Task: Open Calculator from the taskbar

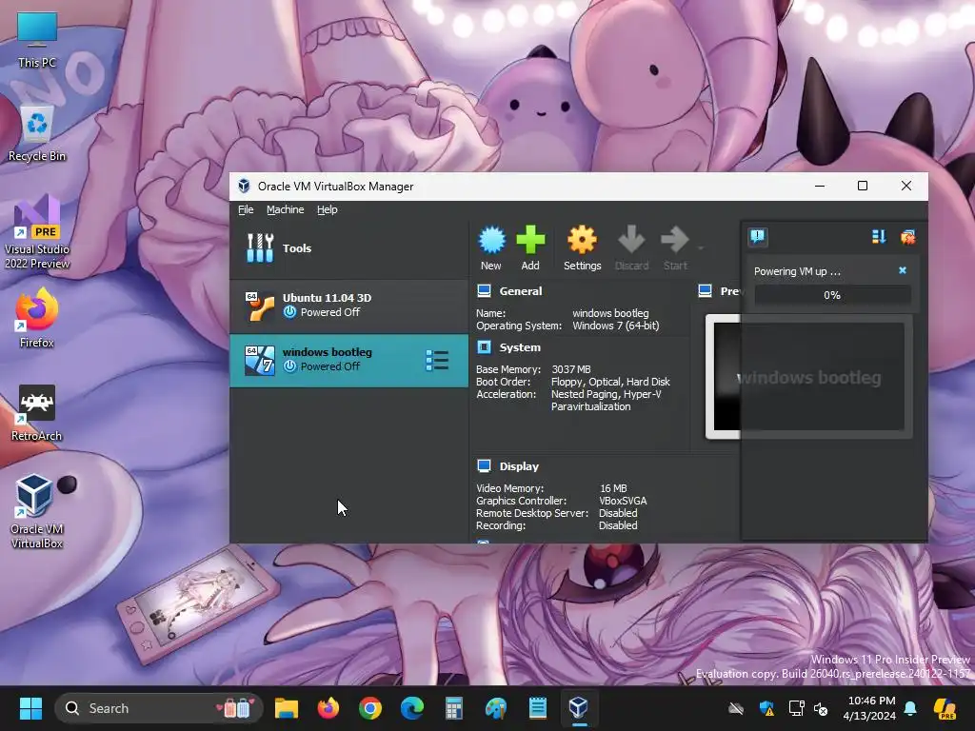Action: click(454, 708)
